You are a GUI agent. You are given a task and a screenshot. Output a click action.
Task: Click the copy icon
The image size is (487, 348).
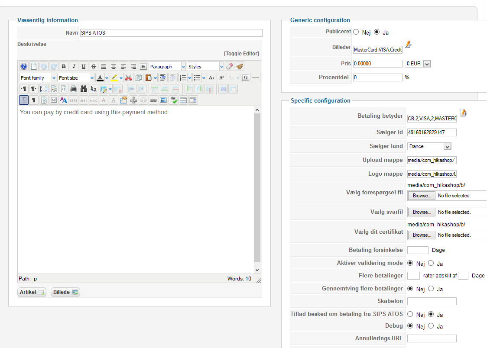tap(139, 78)
